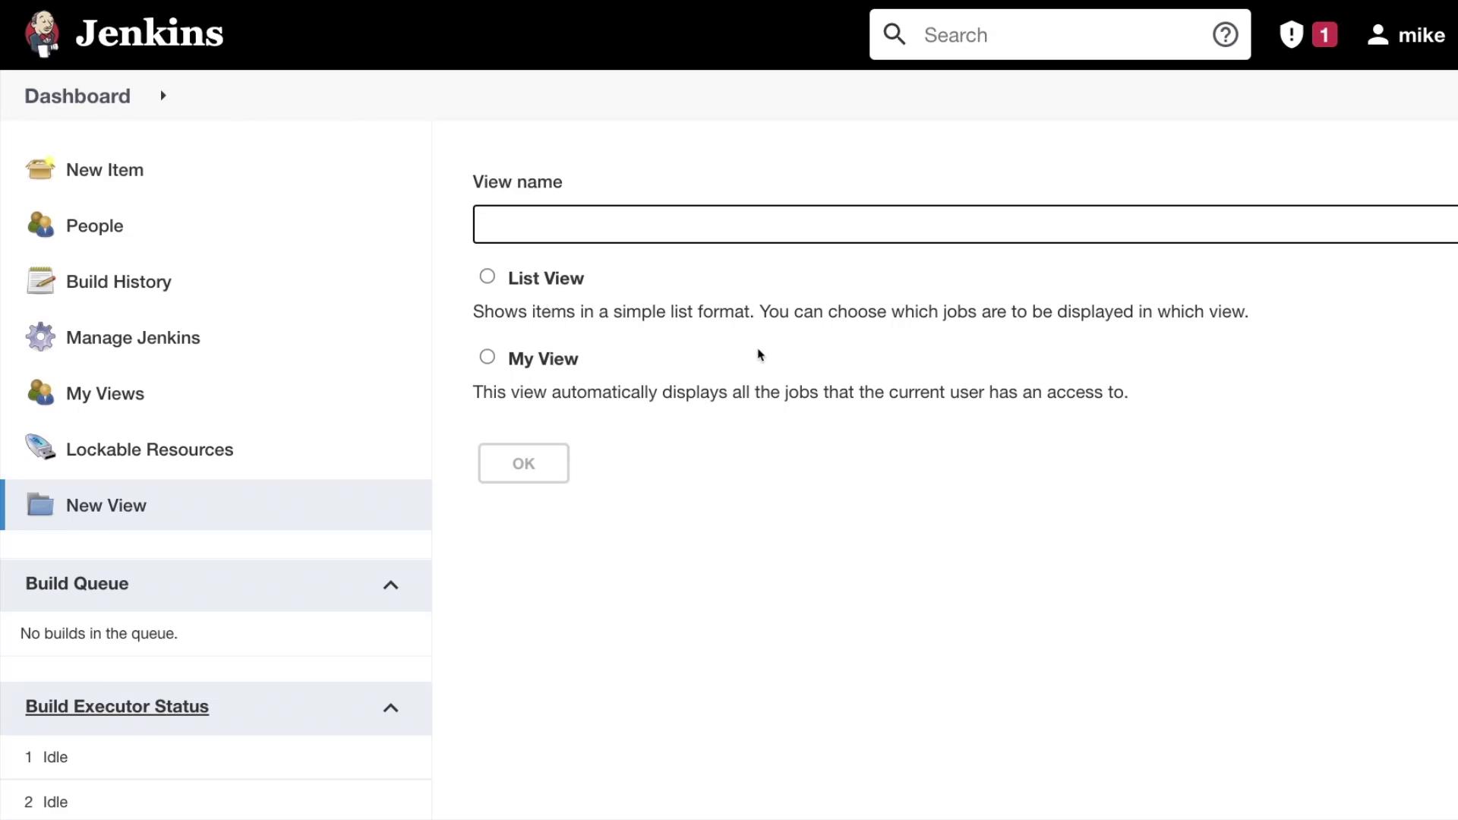Focus the View name text field

964,224
